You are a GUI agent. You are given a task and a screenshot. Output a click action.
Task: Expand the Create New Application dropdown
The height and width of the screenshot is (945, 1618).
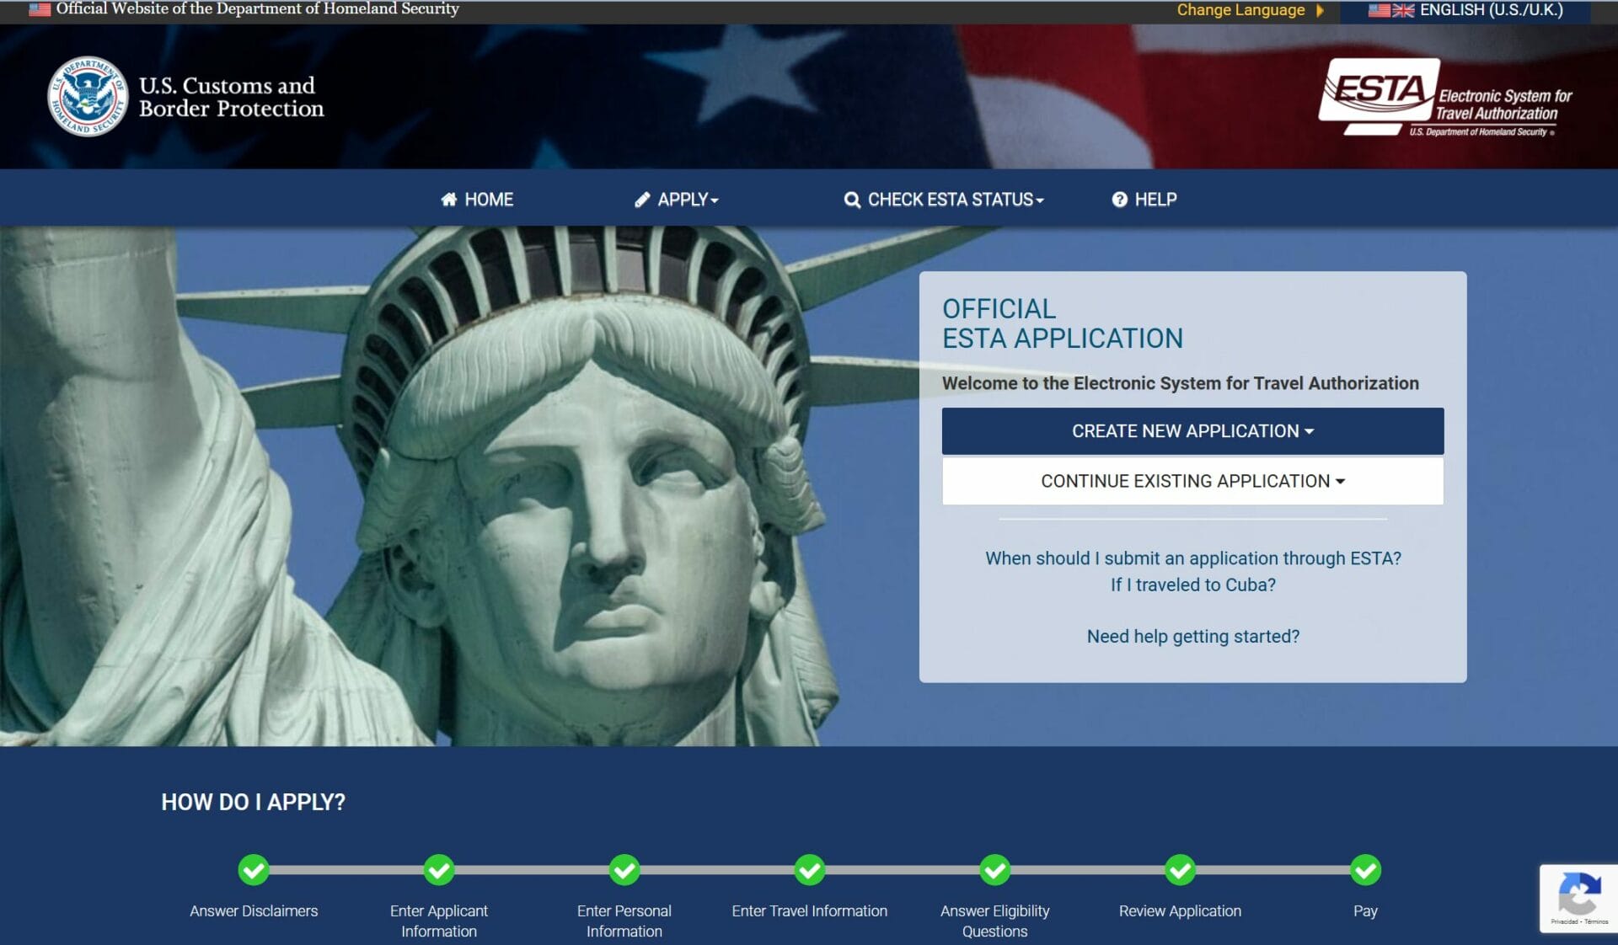tap(1192, 431)
